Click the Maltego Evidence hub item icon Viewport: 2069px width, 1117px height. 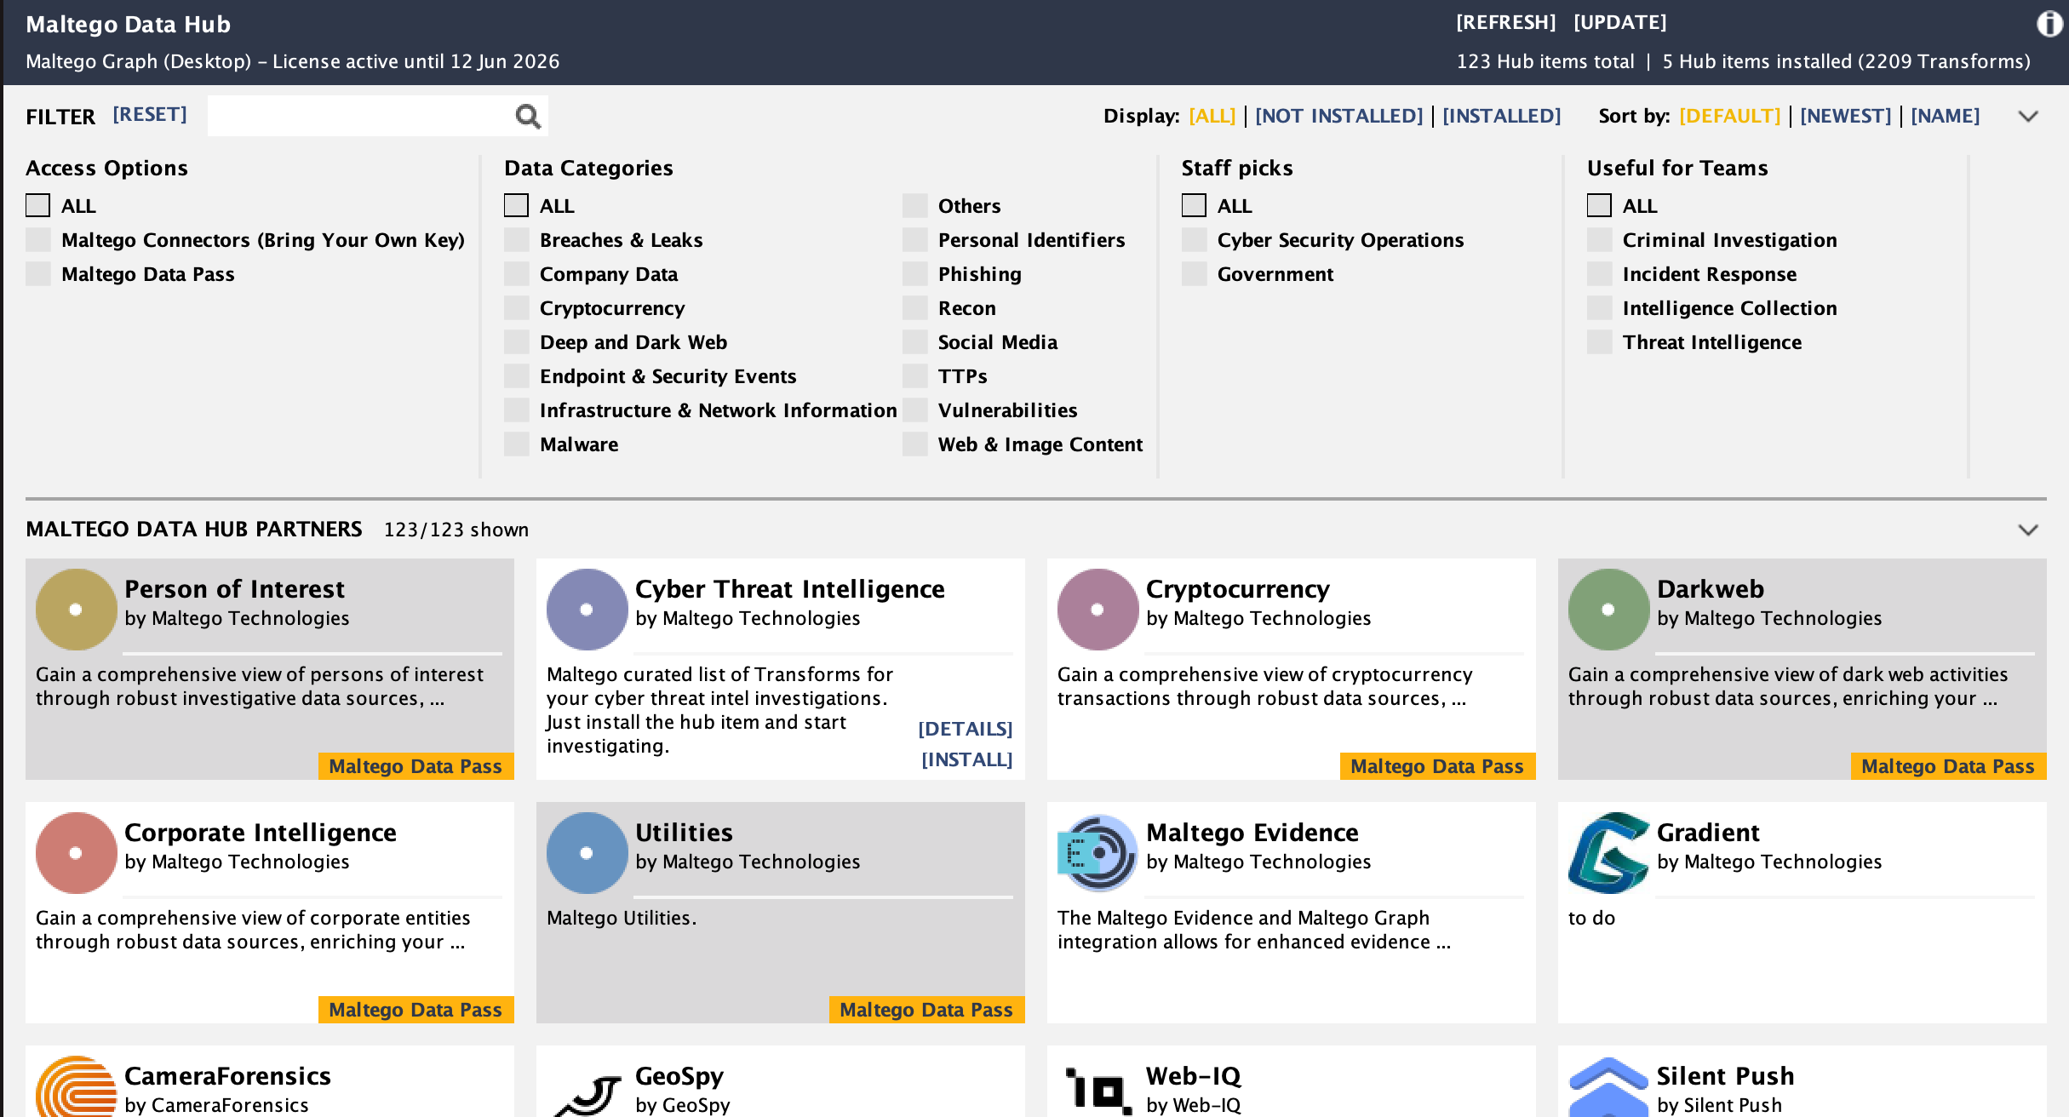pos(1097,853)
